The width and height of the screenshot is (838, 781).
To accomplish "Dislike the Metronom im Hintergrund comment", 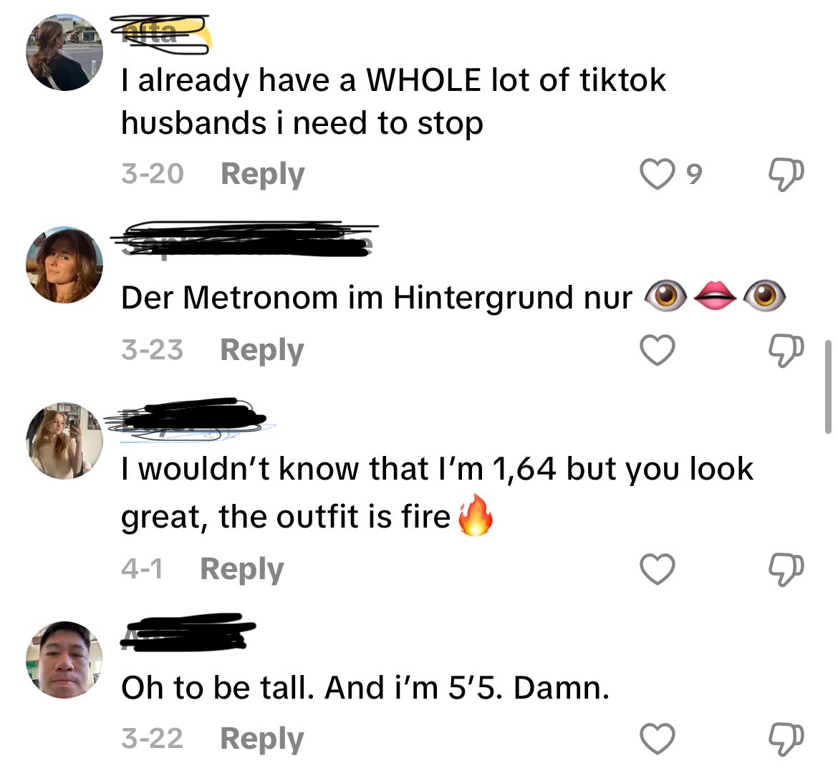I will pyautogui.click(x=786, y=351).
